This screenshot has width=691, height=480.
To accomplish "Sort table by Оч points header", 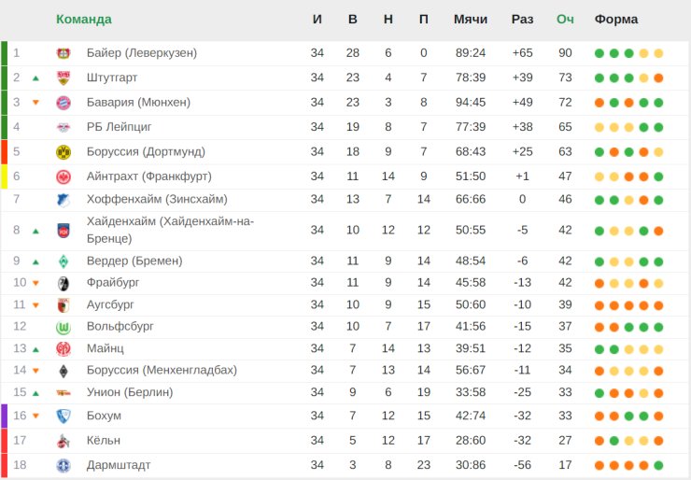I will point(565,20).
